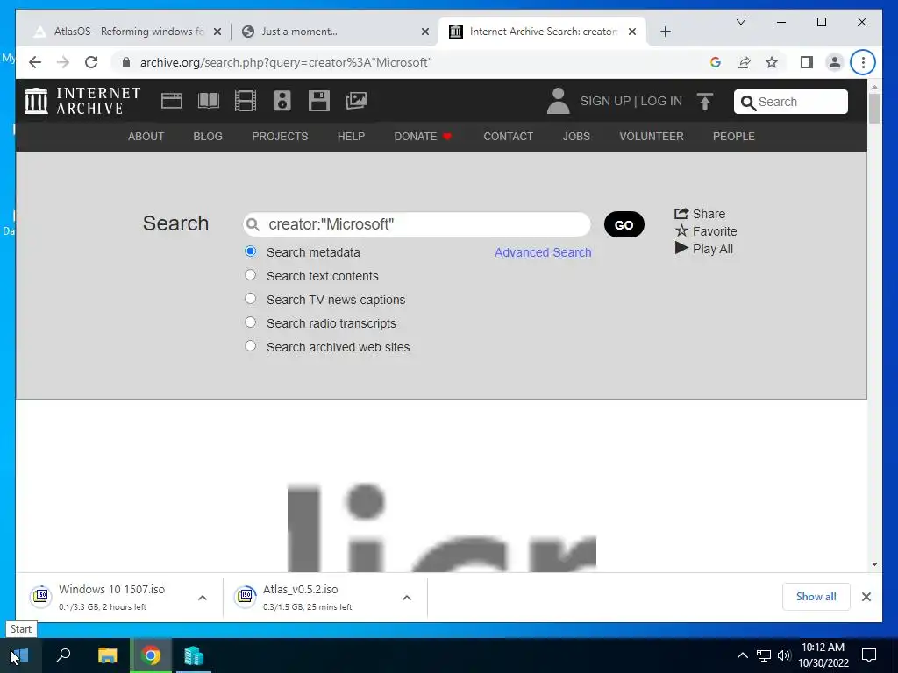Open the Video film icon
This screenshot has height=673, width=898.
(246, 101)
